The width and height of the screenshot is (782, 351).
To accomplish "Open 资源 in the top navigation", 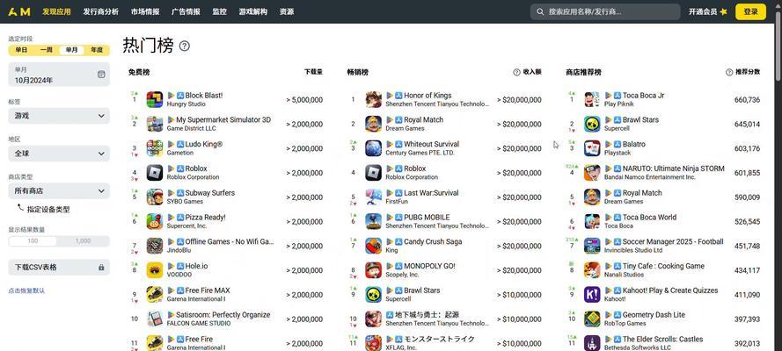I will [x=287, y=11].
